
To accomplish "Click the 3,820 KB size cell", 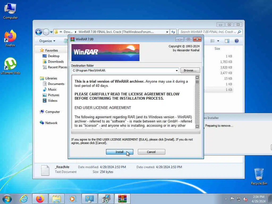I will tap(226, 67).
